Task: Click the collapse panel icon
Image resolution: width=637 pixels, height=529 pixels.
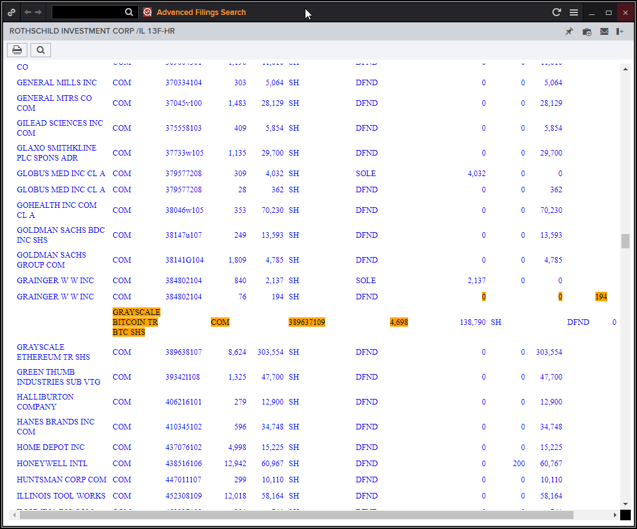Action: click(620, 31)
